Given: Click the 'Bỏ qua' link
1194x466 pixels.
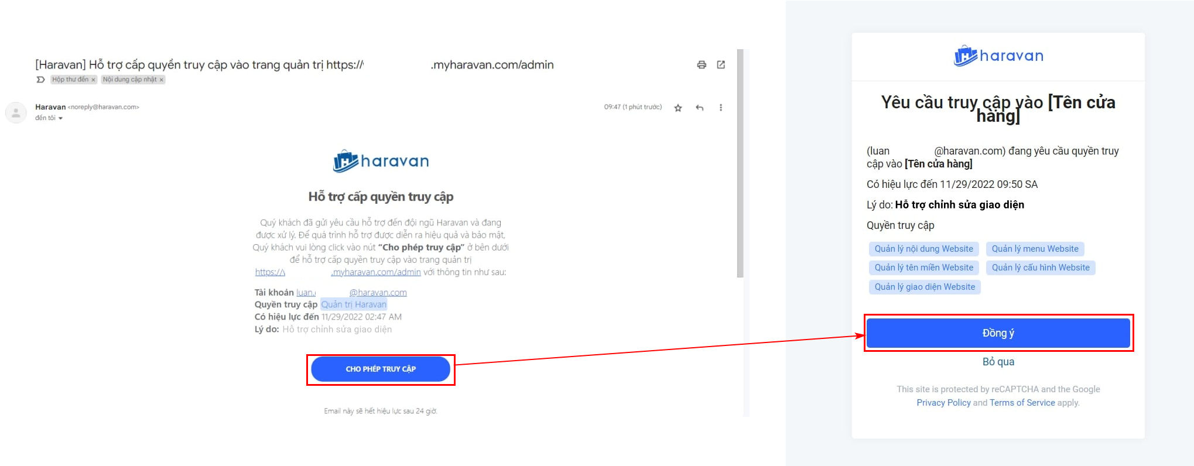Looking at the screenshot, I should point(998,362).
